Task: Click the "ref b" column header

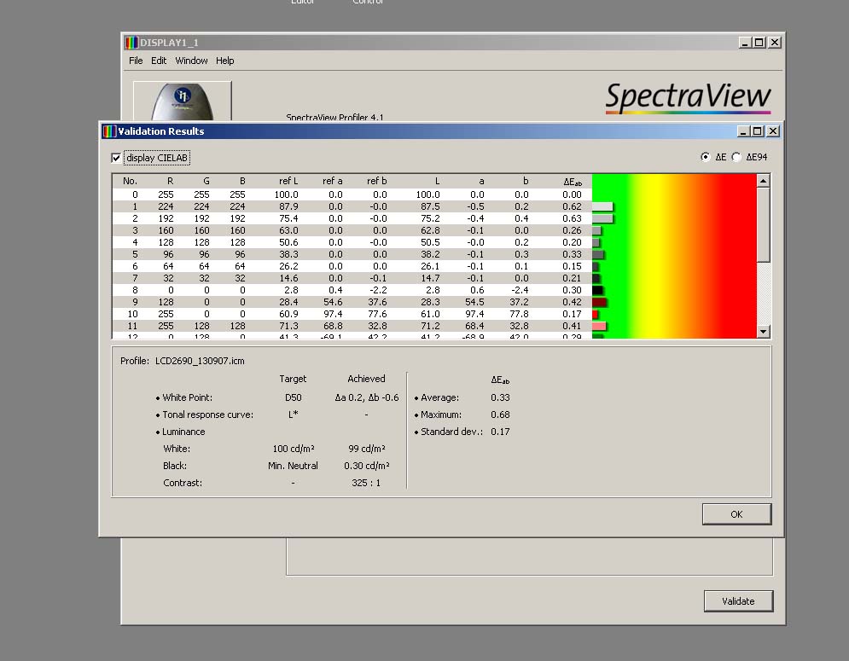Action: click(x=377, y=181)
